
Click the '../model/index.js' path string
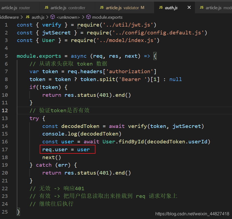coord(127,40)
